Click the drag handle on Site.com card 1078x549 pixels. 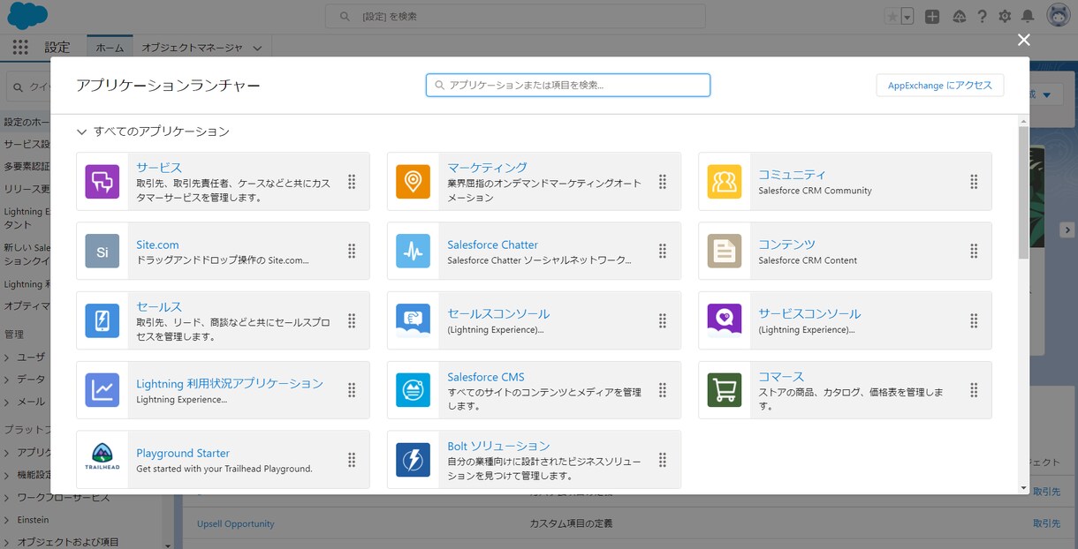[x=352, y=252]
